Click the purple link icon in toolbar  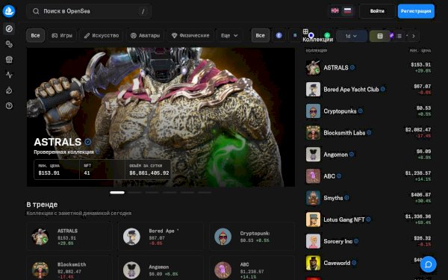391,35
